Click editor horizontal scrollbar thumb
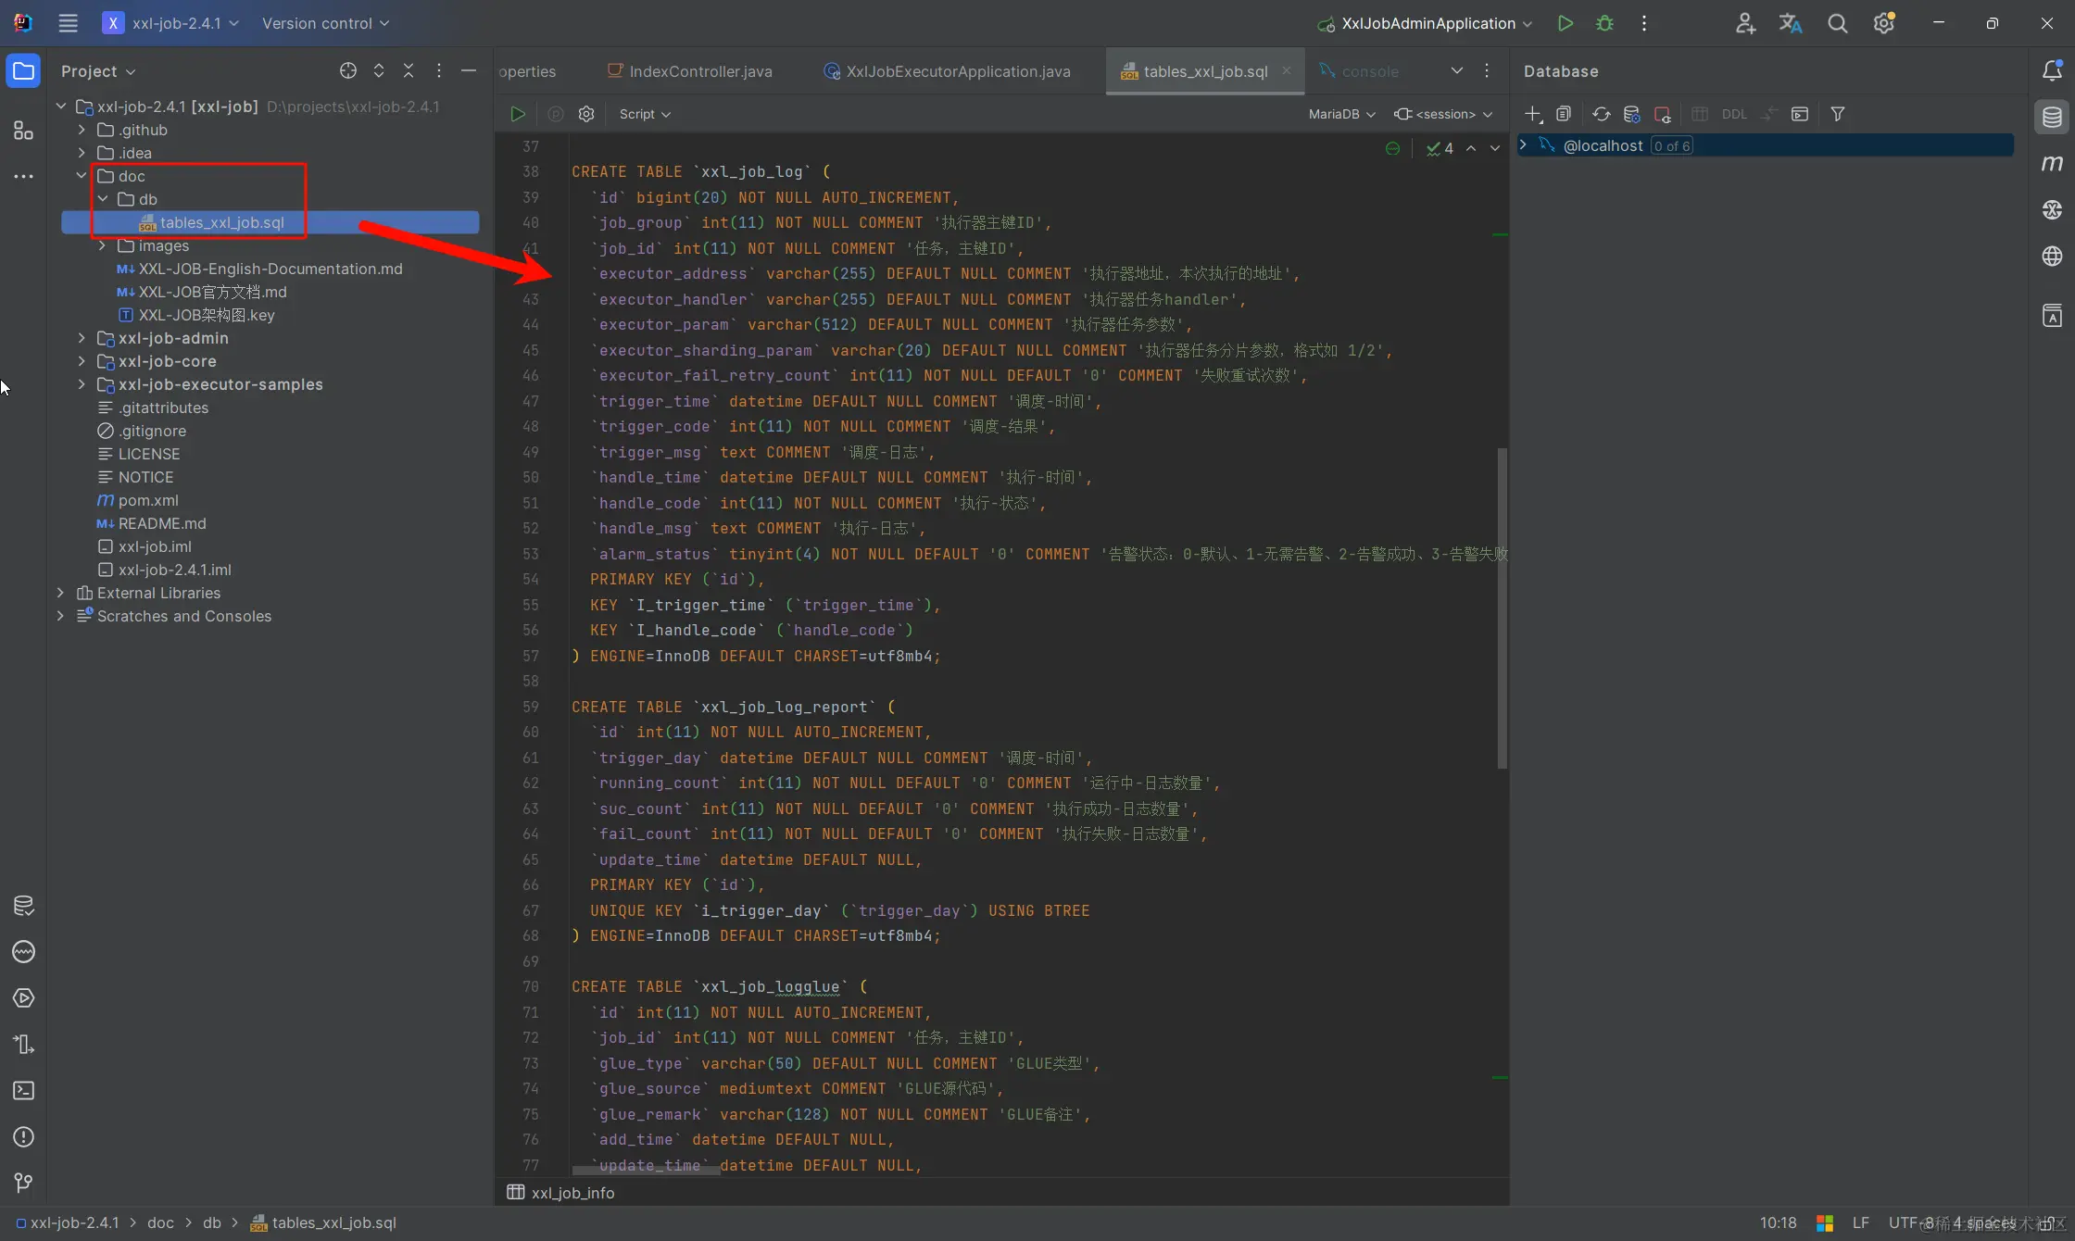2075x1241 pixels. pyautogui.click(x=646, y=1171)
